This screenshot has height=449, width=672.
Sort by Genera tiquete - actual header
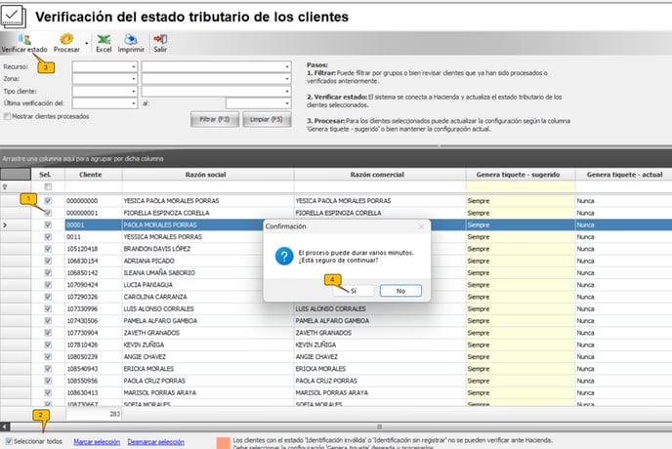coord(624,175)
